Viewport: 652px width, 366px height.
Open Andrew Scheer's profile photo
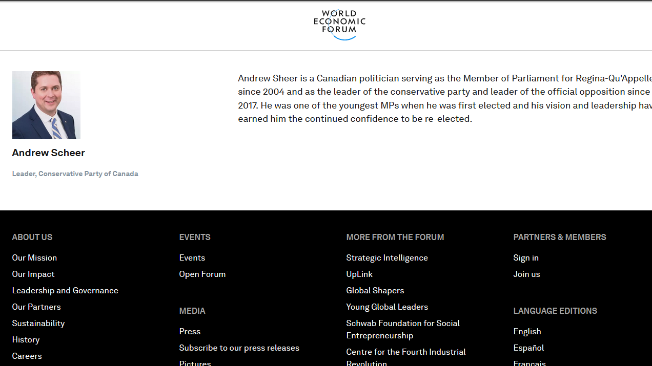click(46, 105)
